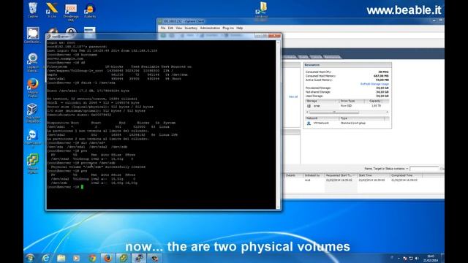Click the taskbar clock showing the date

coord(431,258)
